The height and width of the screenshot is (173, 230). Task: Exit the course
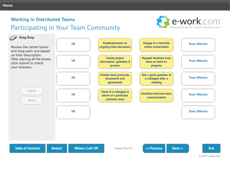point(211,148)
